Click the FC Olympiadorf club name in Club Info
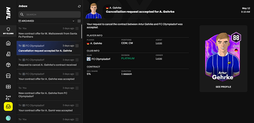The height and width of the screenshot is (123, 254). click(101, 59)
